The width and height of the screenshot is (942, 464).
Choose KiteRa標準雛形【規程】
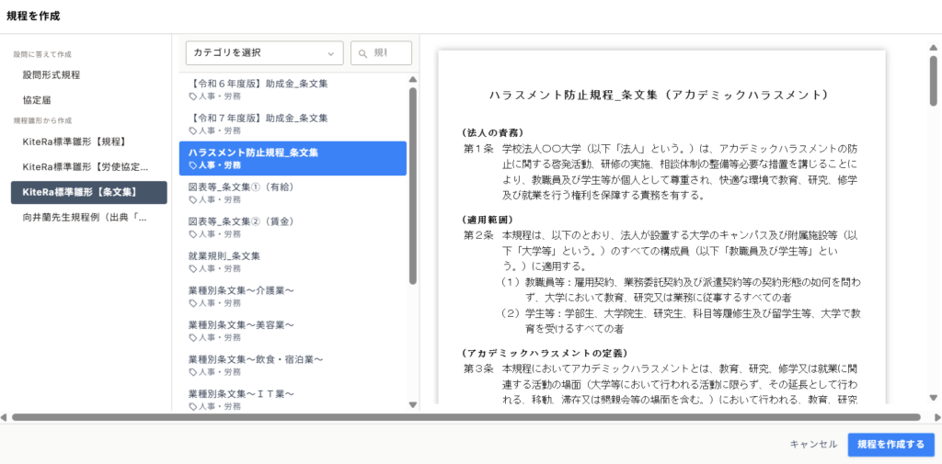tap(74, 141)
